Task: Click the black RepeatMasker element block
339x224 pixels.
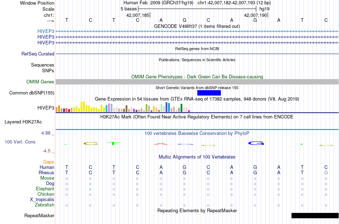Action: pyautogui.click(x=315, y=215)
